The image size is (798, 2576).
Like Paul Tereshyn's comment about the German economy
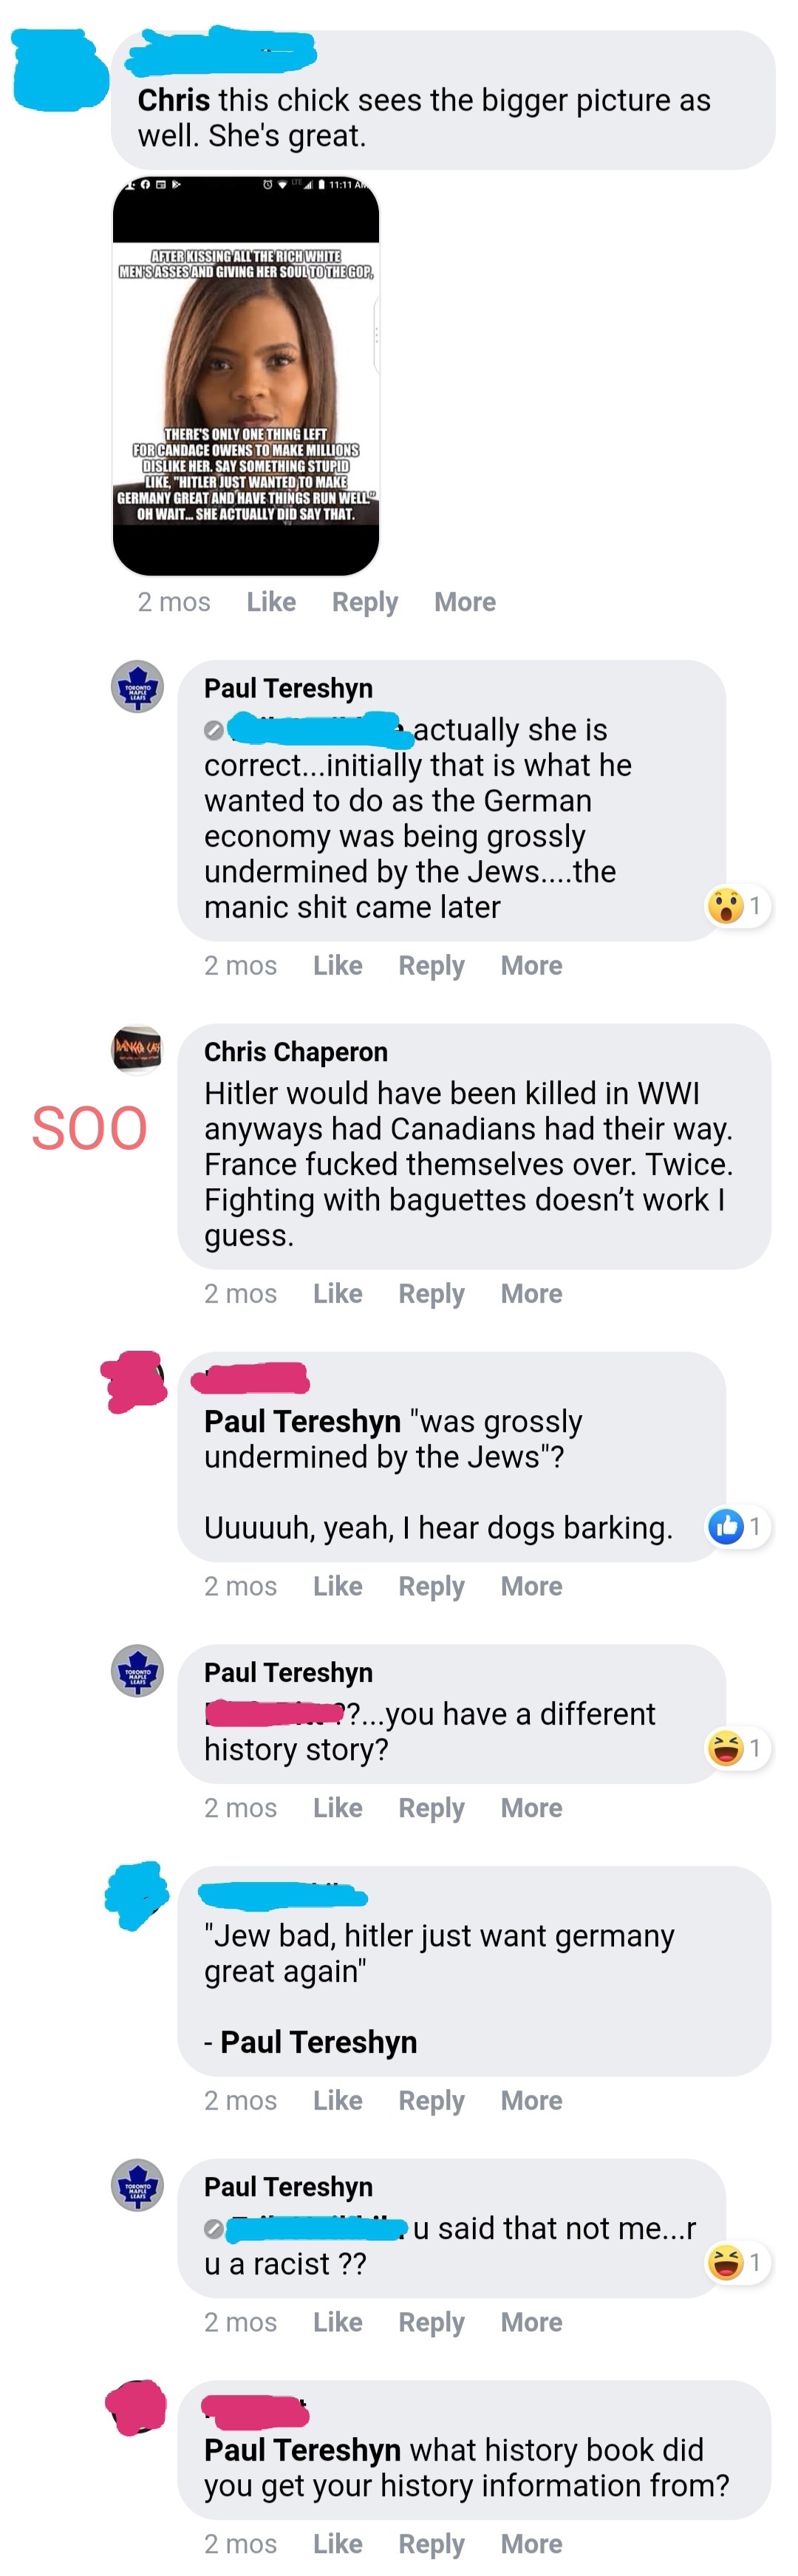click(337, 966)
